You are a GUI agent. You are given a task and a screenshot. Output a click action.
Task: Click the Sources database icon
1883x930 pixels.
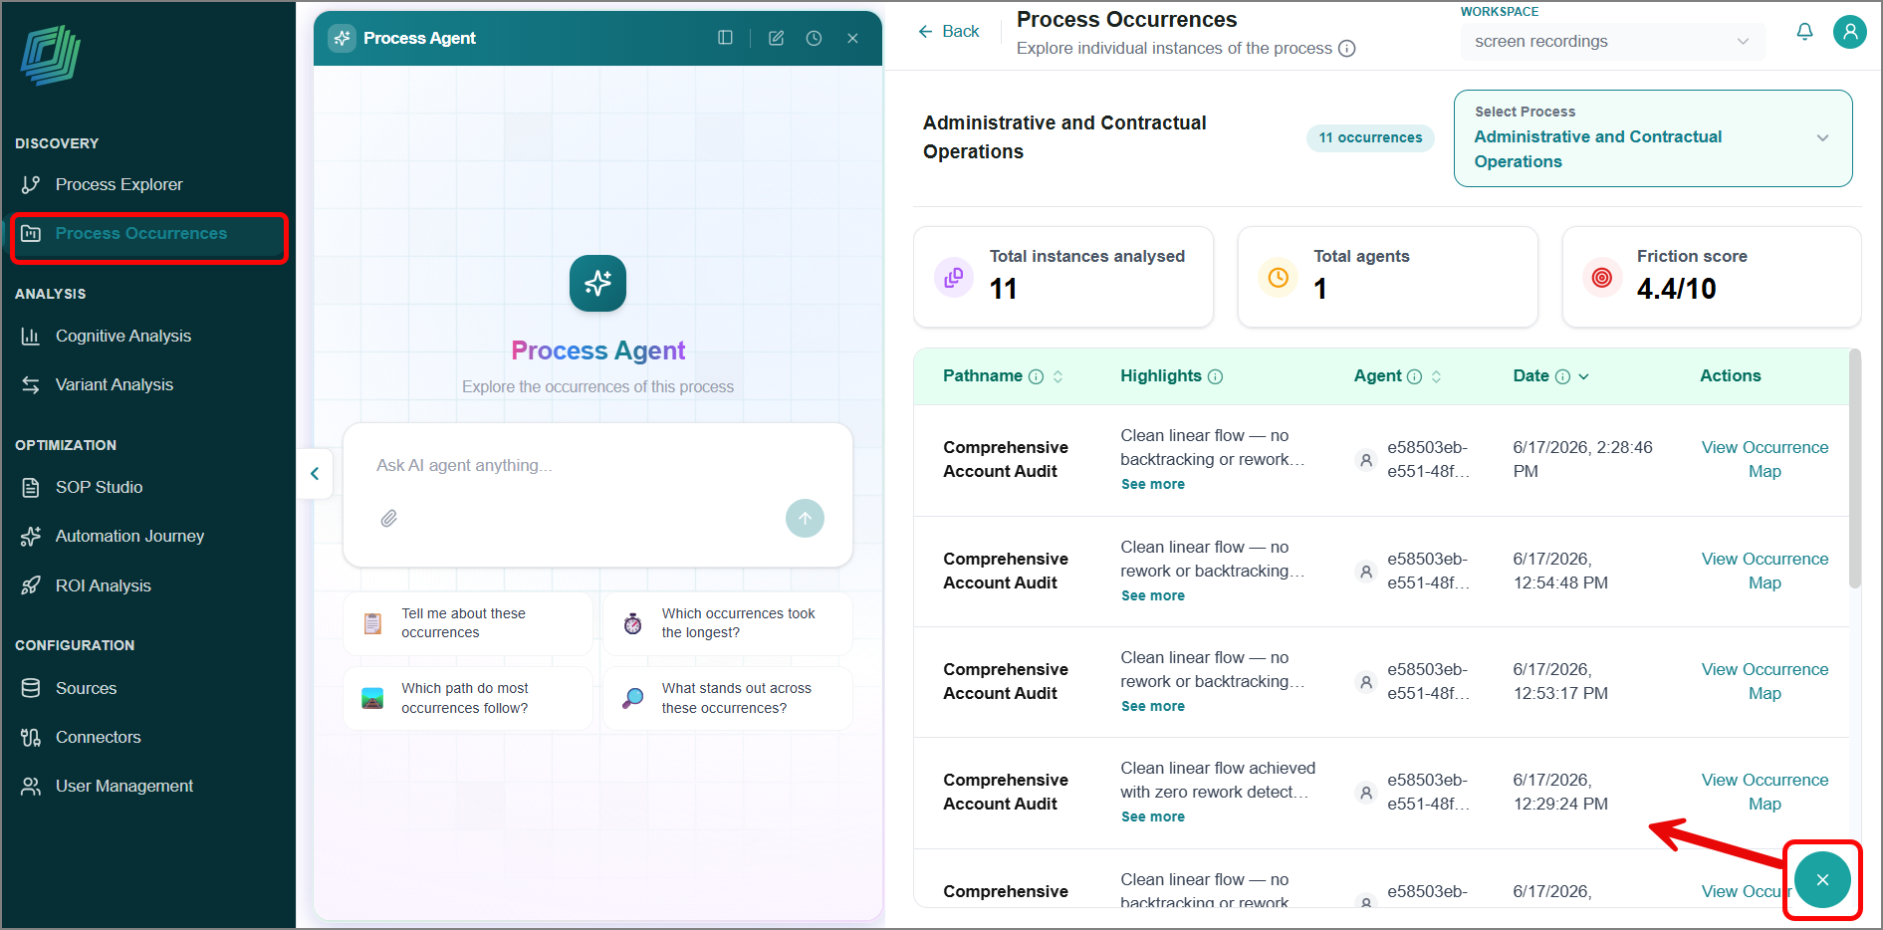[x=31, y=688]
